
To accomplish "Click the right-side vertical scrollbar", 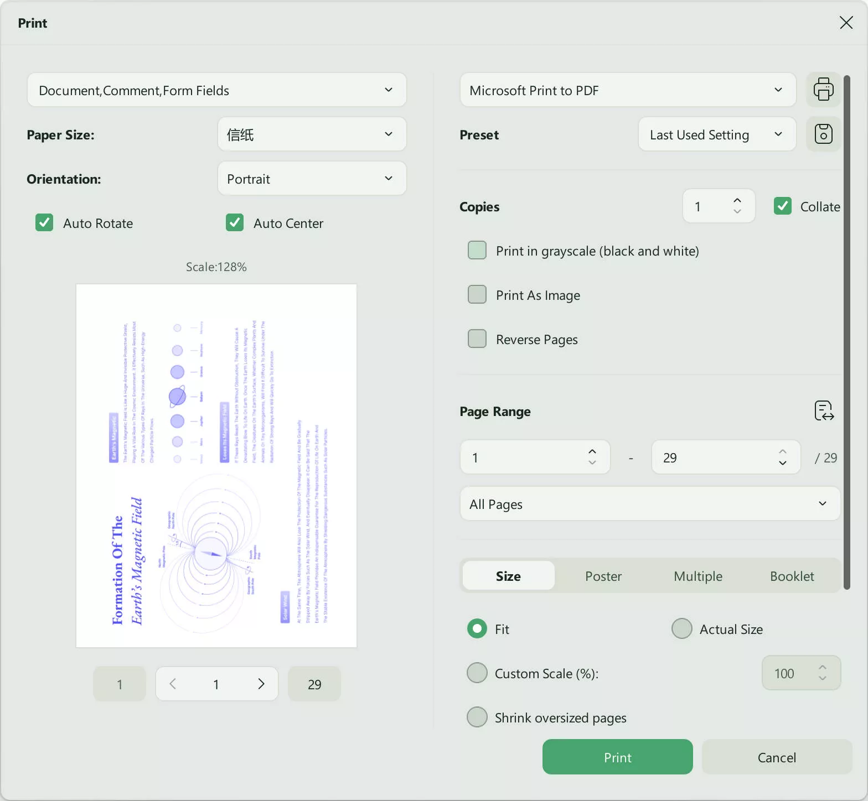I will pos(846,332).
